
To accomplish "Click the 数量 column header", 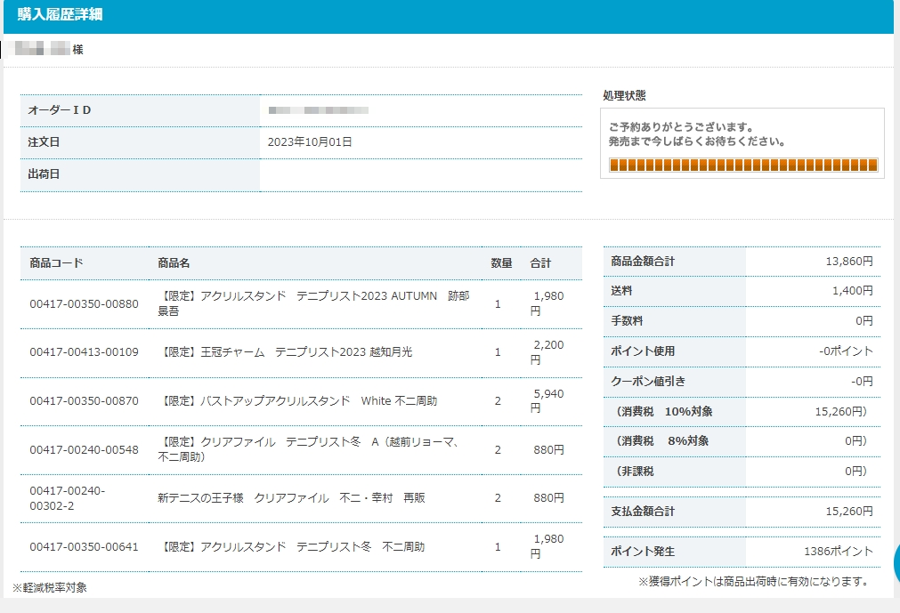I will [x=501, y=263].
